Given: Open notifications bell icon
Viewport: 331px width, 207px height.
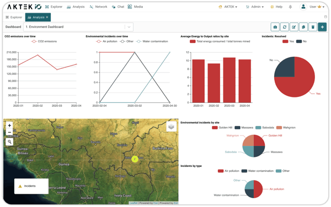Looking at the screenshot, I should (x=290, y=7).
